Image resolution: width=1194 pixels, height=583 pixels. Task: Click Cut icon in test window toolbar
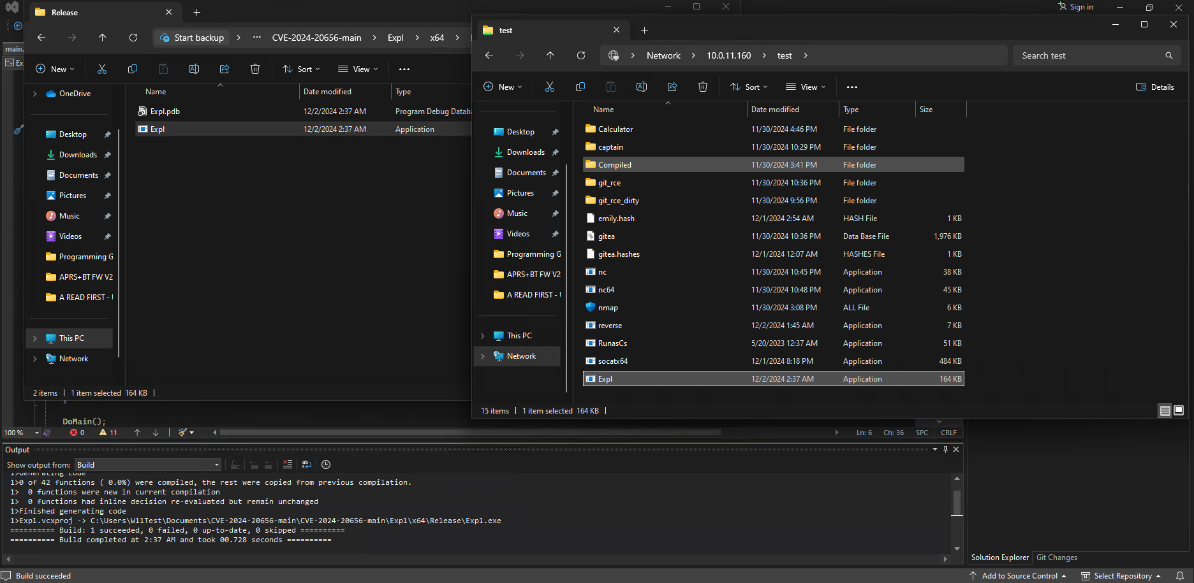coord(550,87)
